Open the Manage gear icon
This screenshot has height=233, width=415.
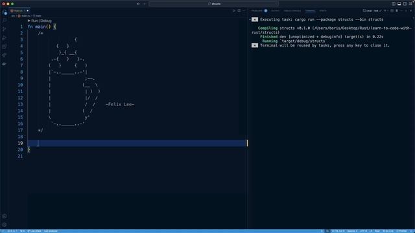click(x=5, y=225)
